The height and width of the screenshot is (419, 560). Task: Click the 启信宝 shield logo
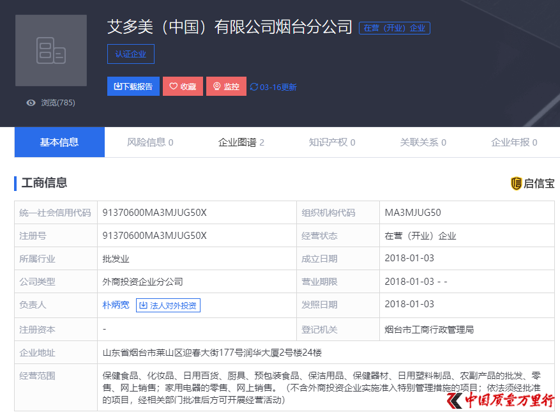point(516,183)
